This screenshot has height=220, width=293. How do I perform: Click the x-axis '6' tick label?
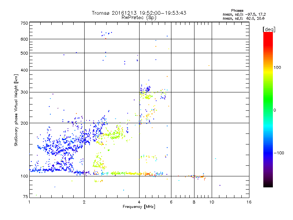pyautogui.click(x=171, y=202)
